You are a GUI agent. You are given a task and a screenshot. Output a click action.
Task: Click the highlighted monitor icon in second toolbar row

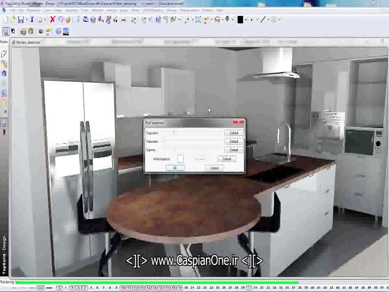(6, 32)
